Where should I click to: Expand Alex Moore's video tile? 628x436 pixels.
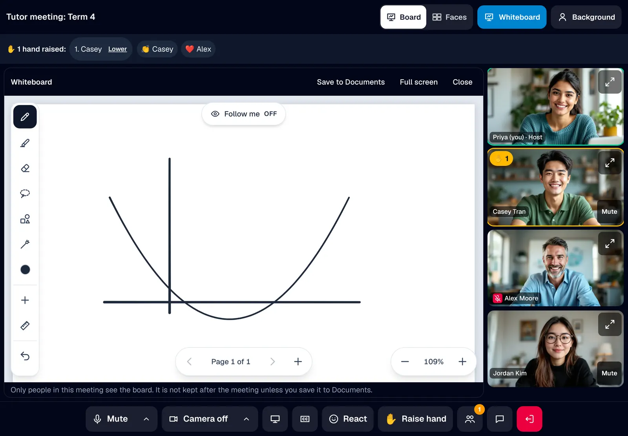point(610,243)
